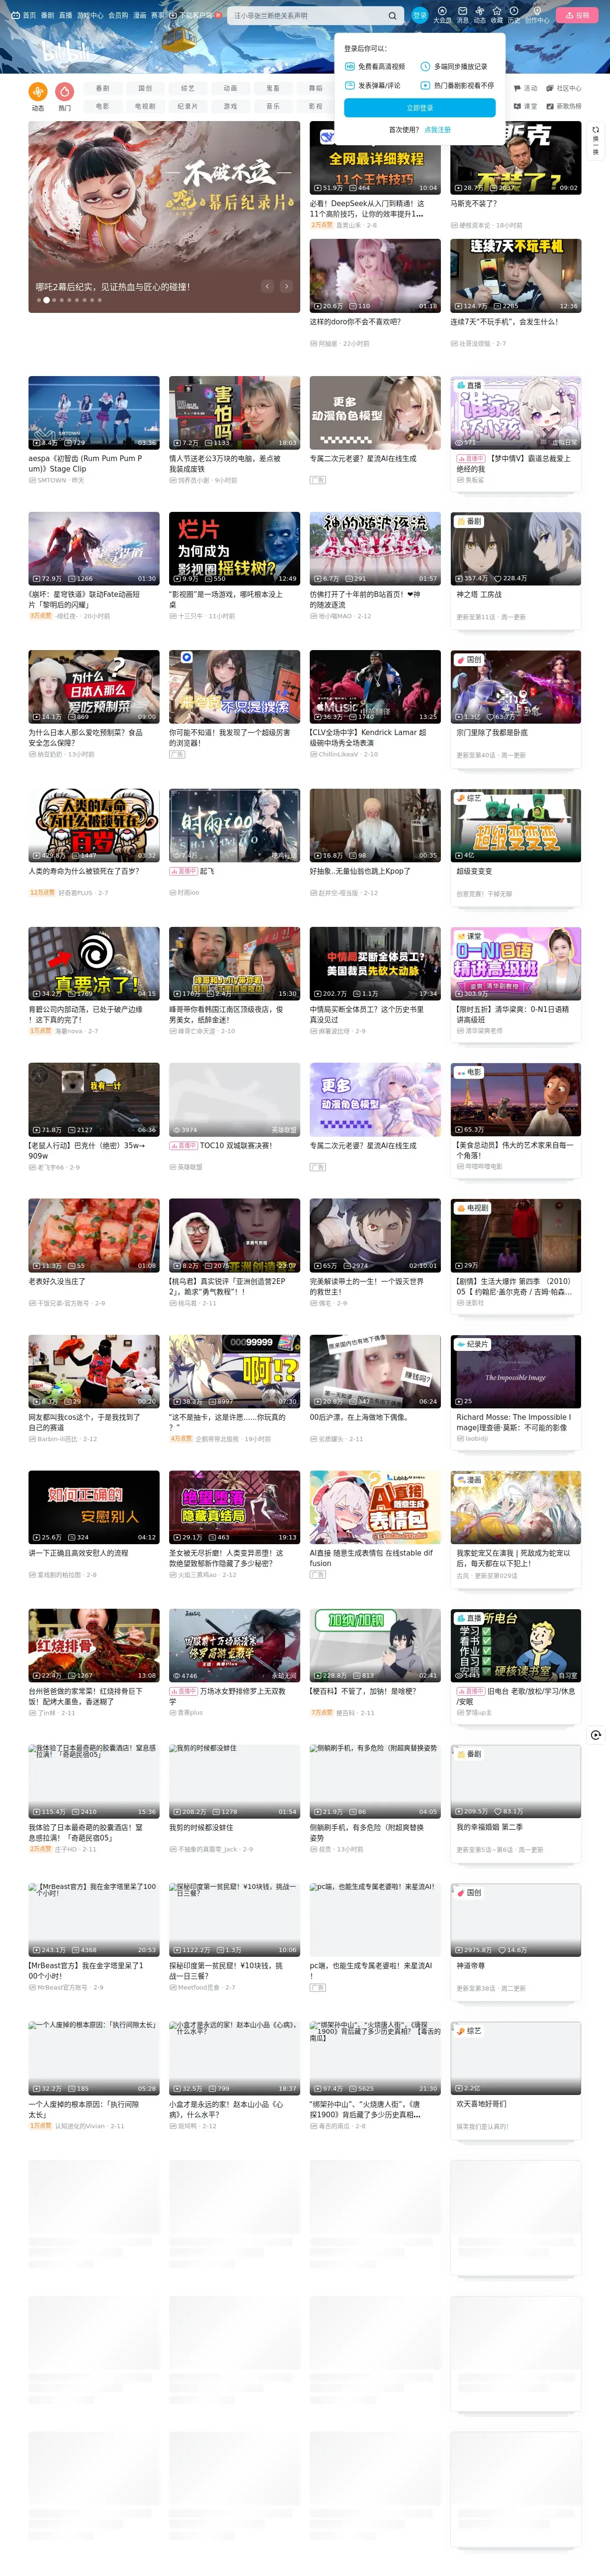The image size is (610, 2576).
Task: Open 人类的寿命为什么被锁死在了百岁 title
Action: pyautogui.click(x=84, y=871)
